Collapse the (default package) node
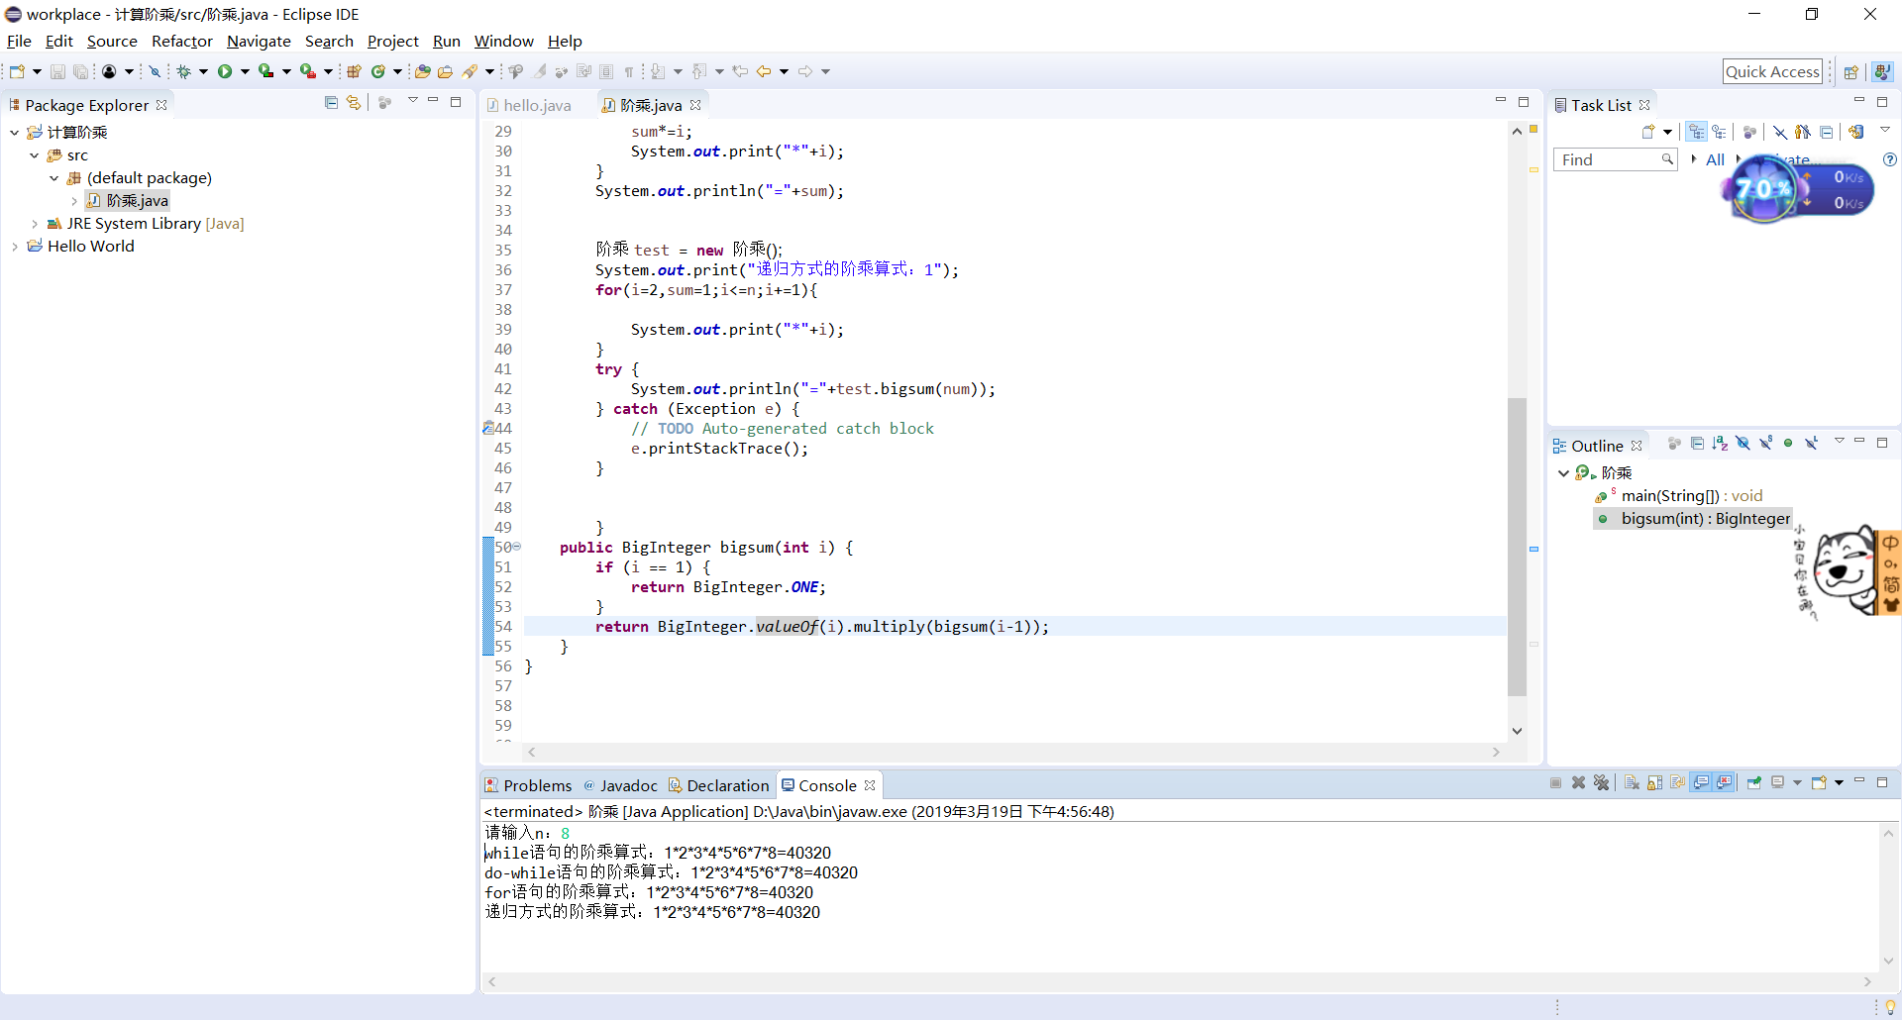1902x1020 pixels. (54, 178)
